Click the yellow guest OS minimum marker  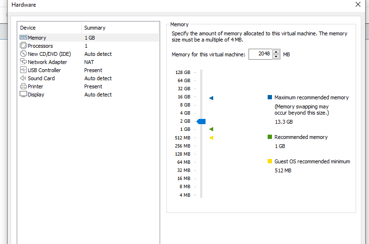[x=211, y=138]
